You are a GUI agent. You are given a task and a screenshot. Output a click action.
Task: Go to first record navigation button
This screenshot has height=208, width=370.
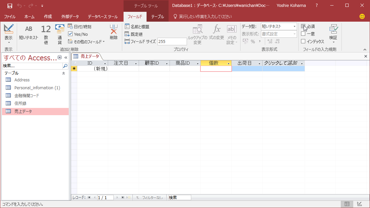[89, 198]
